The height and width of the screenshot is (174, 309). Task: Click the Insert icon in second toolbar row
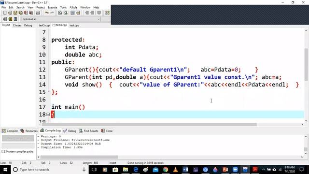click(5, 19)
